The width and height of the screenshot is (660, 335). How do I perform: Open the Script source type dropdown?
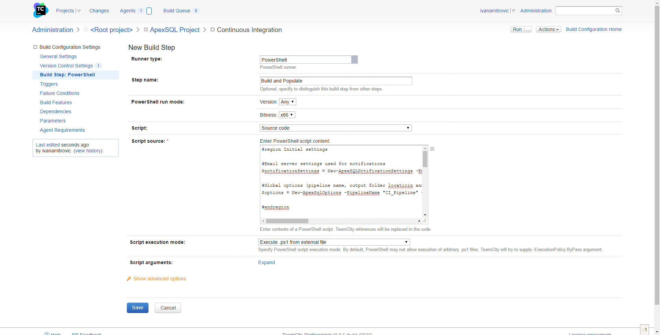click(x=335, y=128)
